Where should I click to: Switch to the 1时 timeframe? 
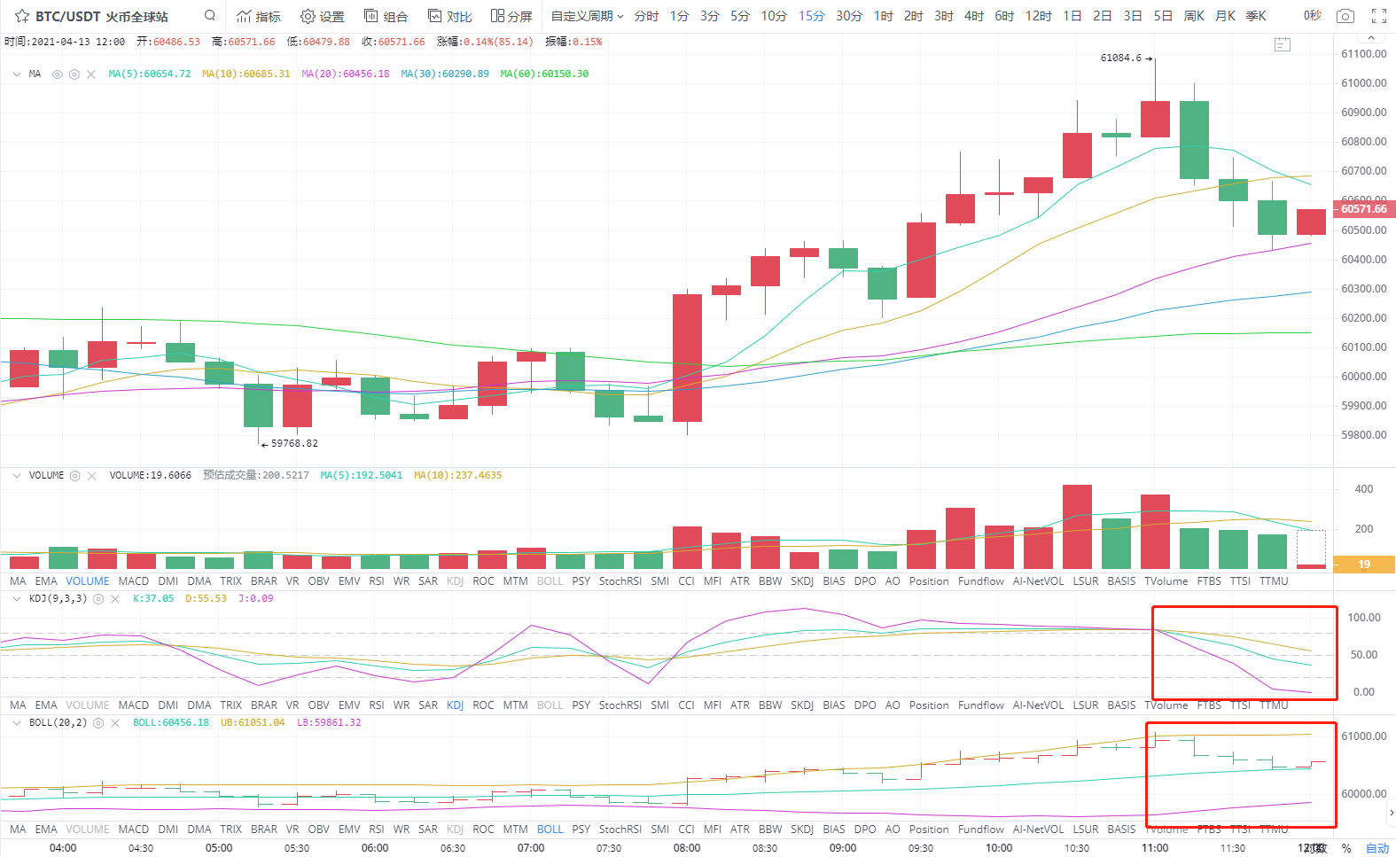click(884, 16)
